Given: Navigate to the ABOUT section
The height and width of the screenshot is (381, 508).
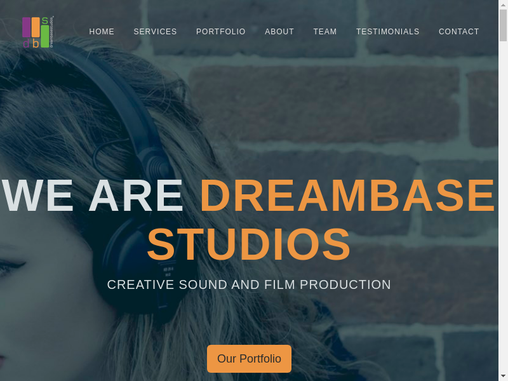Looking at the screenshot, I should click(x=279, y=31).
